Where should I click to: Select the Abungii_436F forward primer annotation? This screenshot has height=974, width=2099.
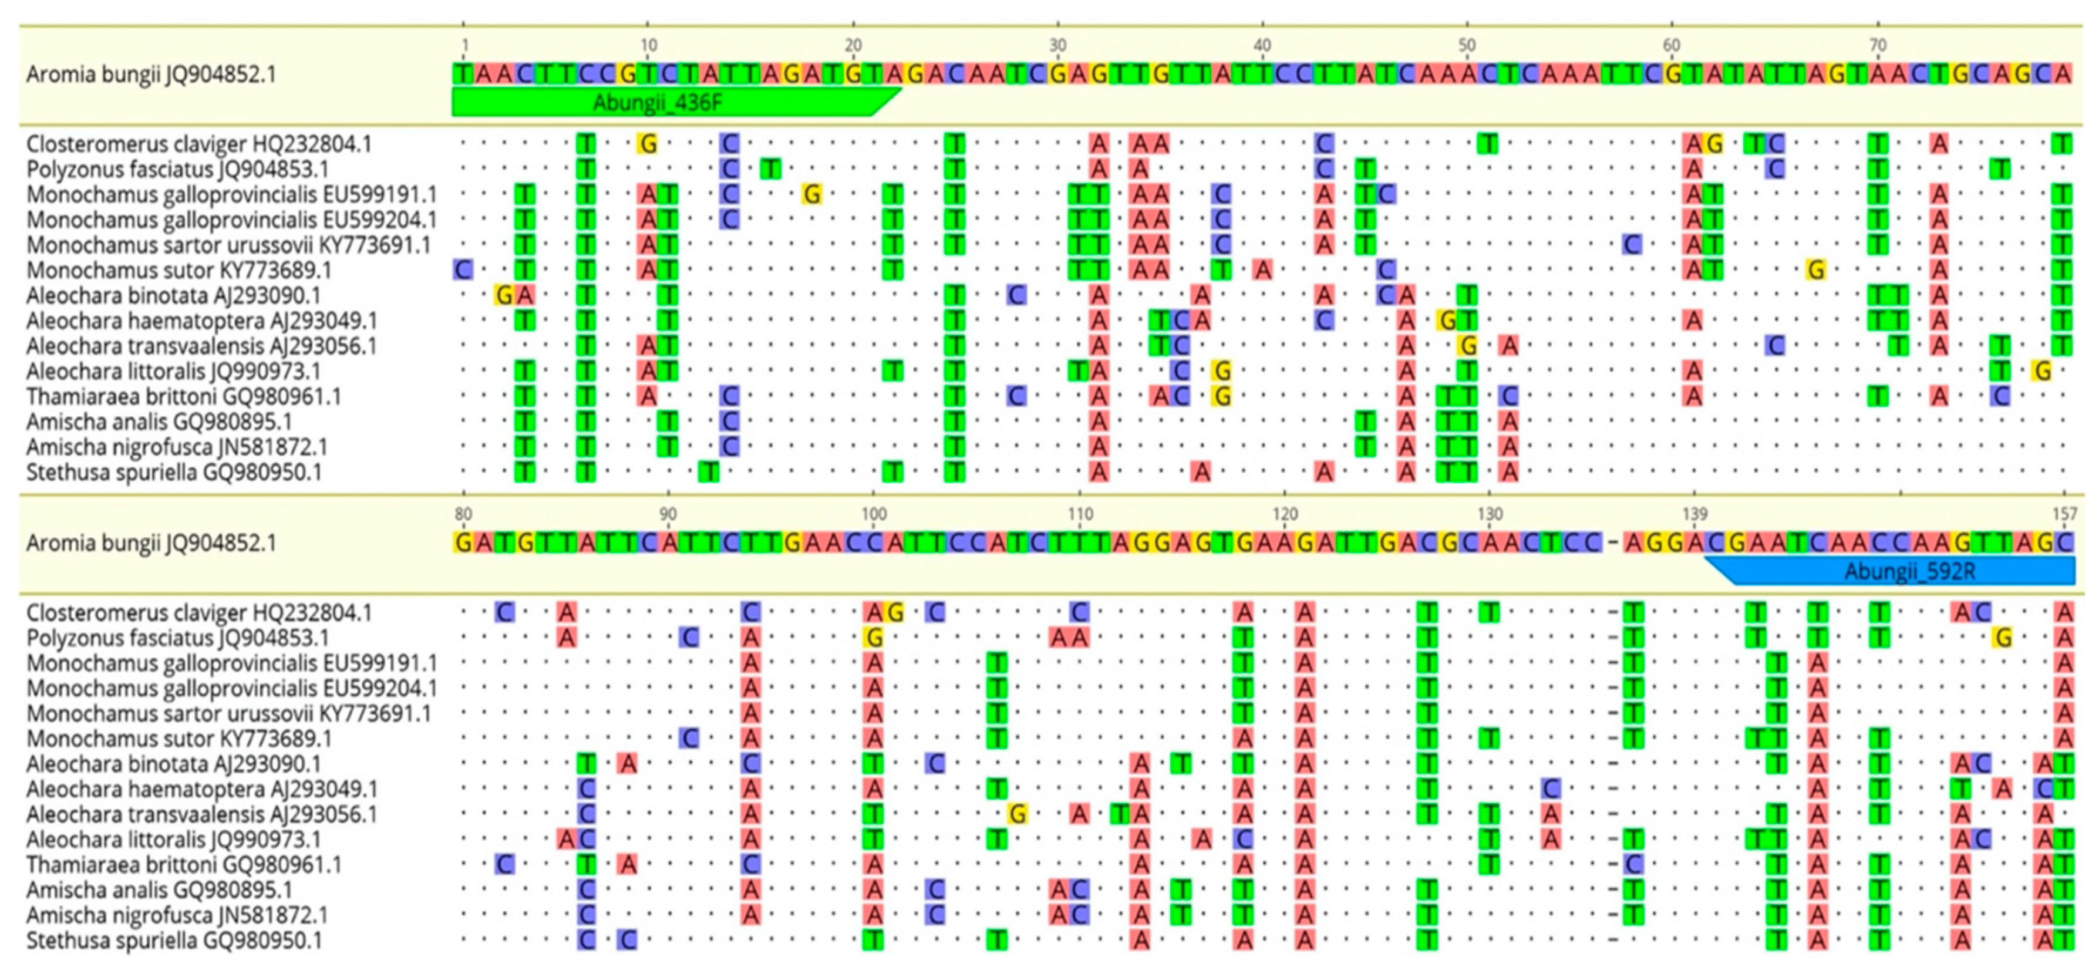coord(676,103)
